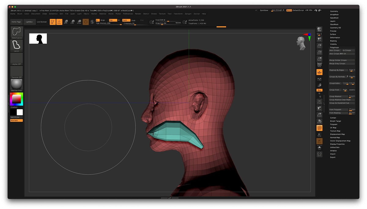The image size is (367, 209).
Task: Toggle the Floor grid button
Action: [x=319, y=72]
